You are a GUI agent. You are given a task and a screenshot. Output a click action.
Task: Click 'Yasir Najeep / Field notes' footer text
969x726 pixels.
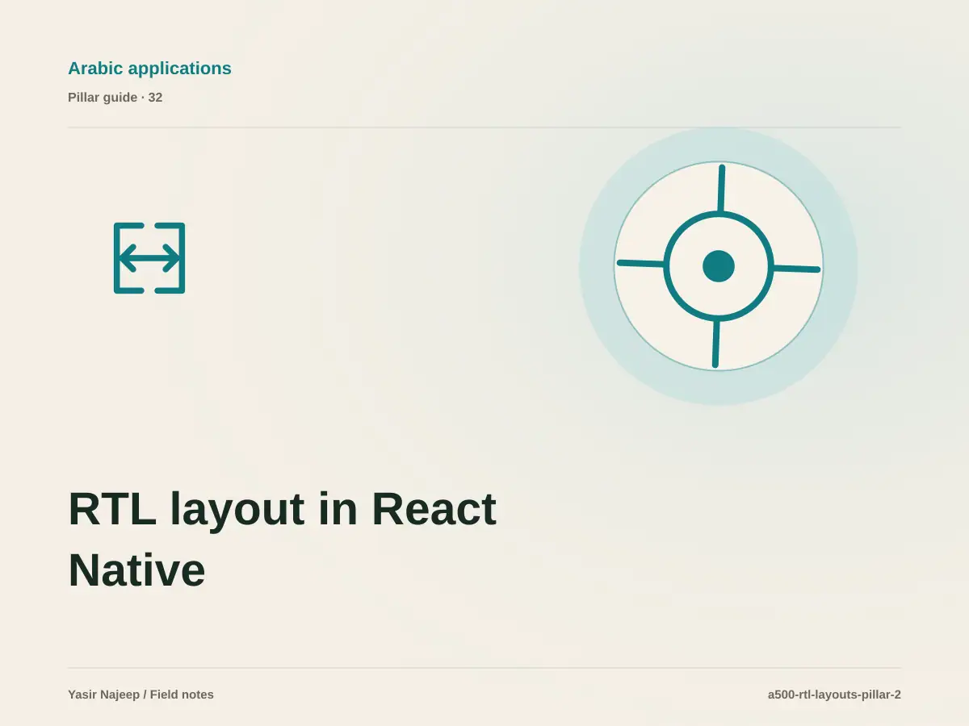pyautogui.click(x=141, y=695)
